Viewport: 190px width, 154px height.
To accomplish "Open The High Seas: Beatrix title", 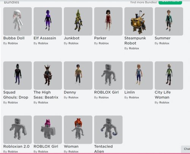I will point(46,95).
